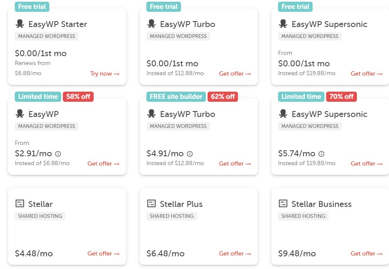Click the hosting icon beside Stellar Business

283,204
